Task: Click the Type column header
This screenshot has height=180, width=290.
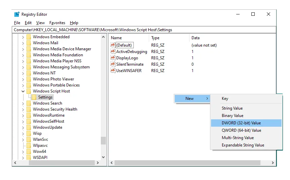Action: [x=169, y=38]
